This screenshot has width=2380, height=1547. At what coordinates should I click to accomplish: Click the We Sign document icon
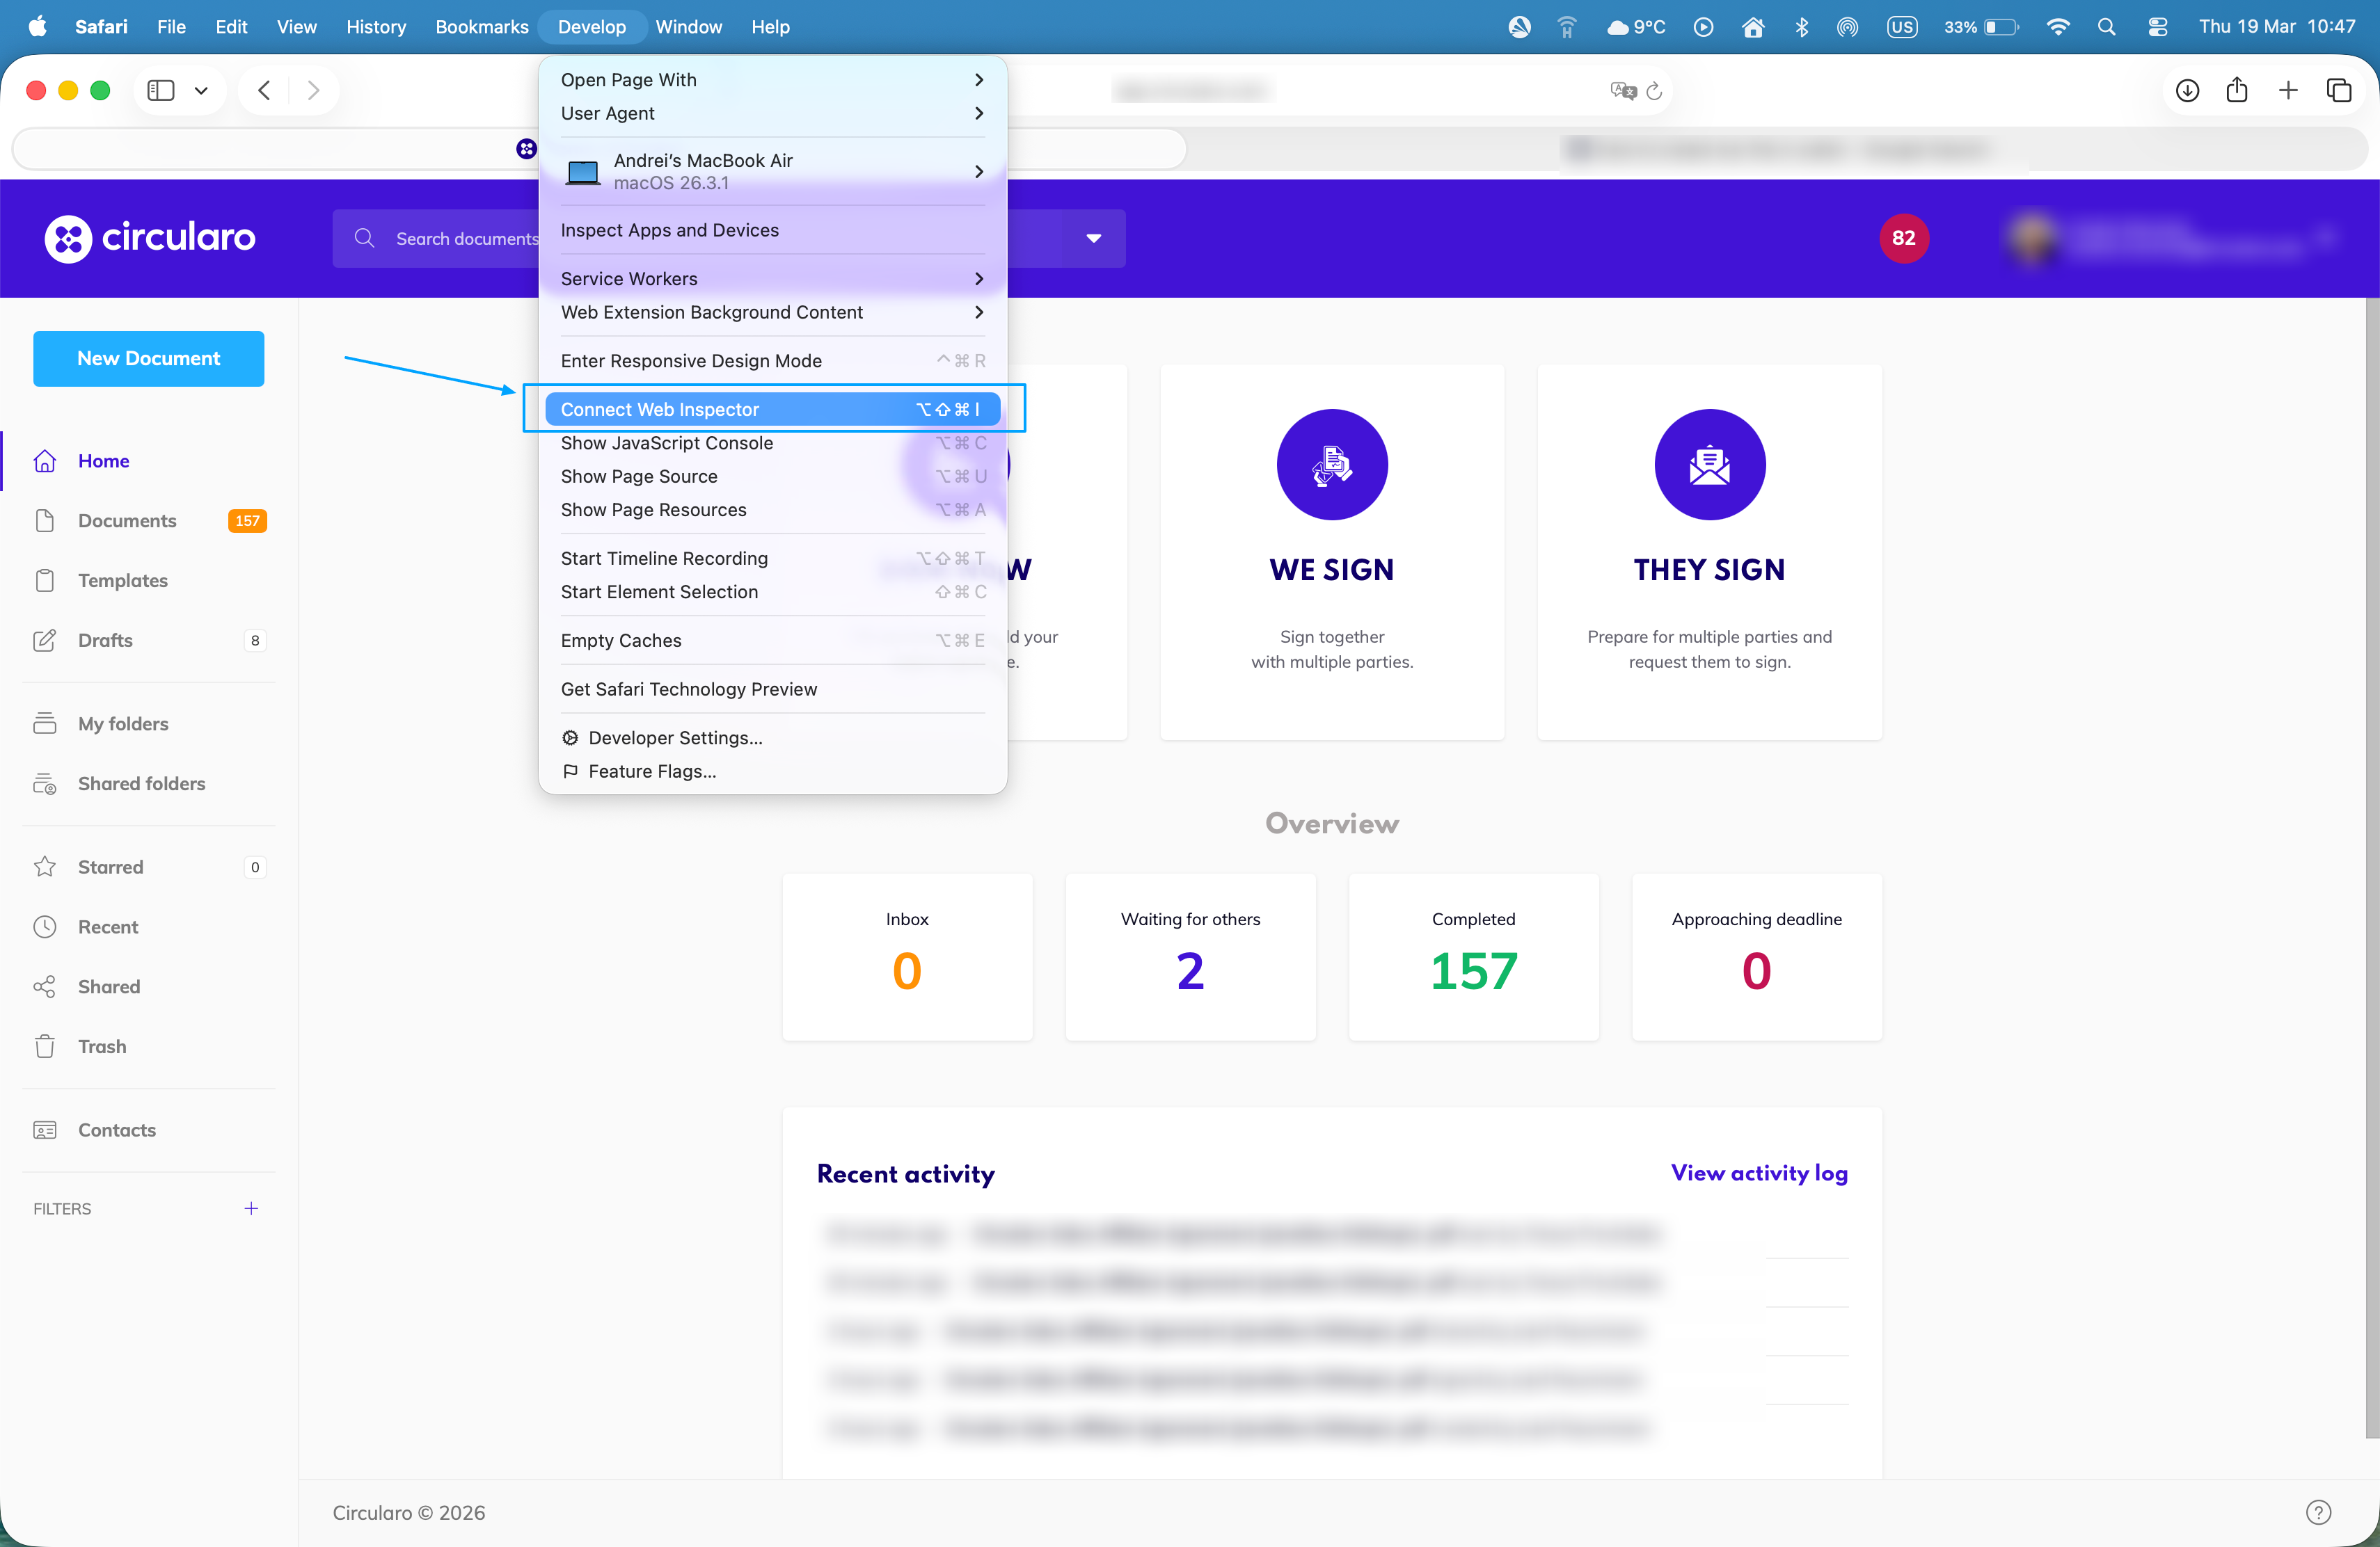[1331, 465]
